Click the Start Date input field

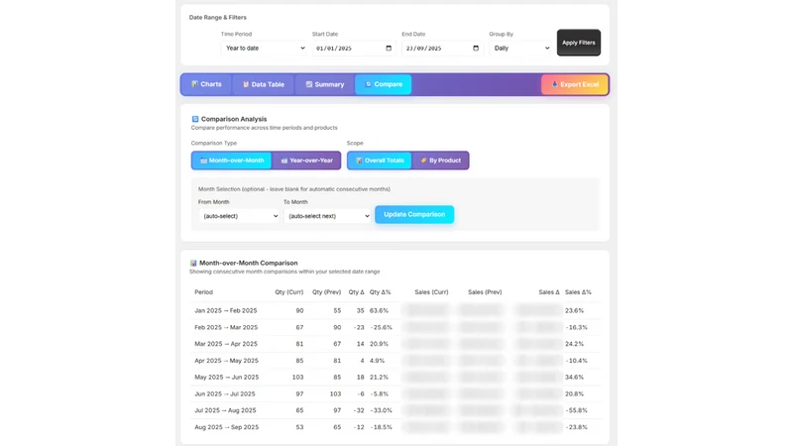pos(353,48)
